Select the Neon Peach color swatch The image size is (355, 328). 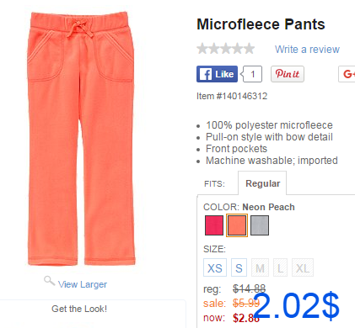click(237, 225)
